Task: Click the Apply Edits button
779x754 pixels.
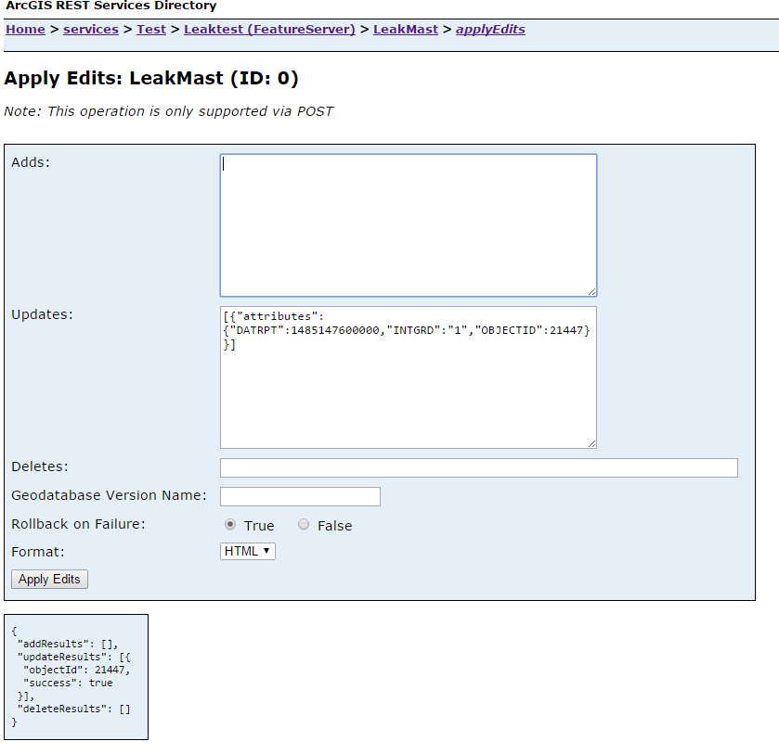Action: click(49, 580)
